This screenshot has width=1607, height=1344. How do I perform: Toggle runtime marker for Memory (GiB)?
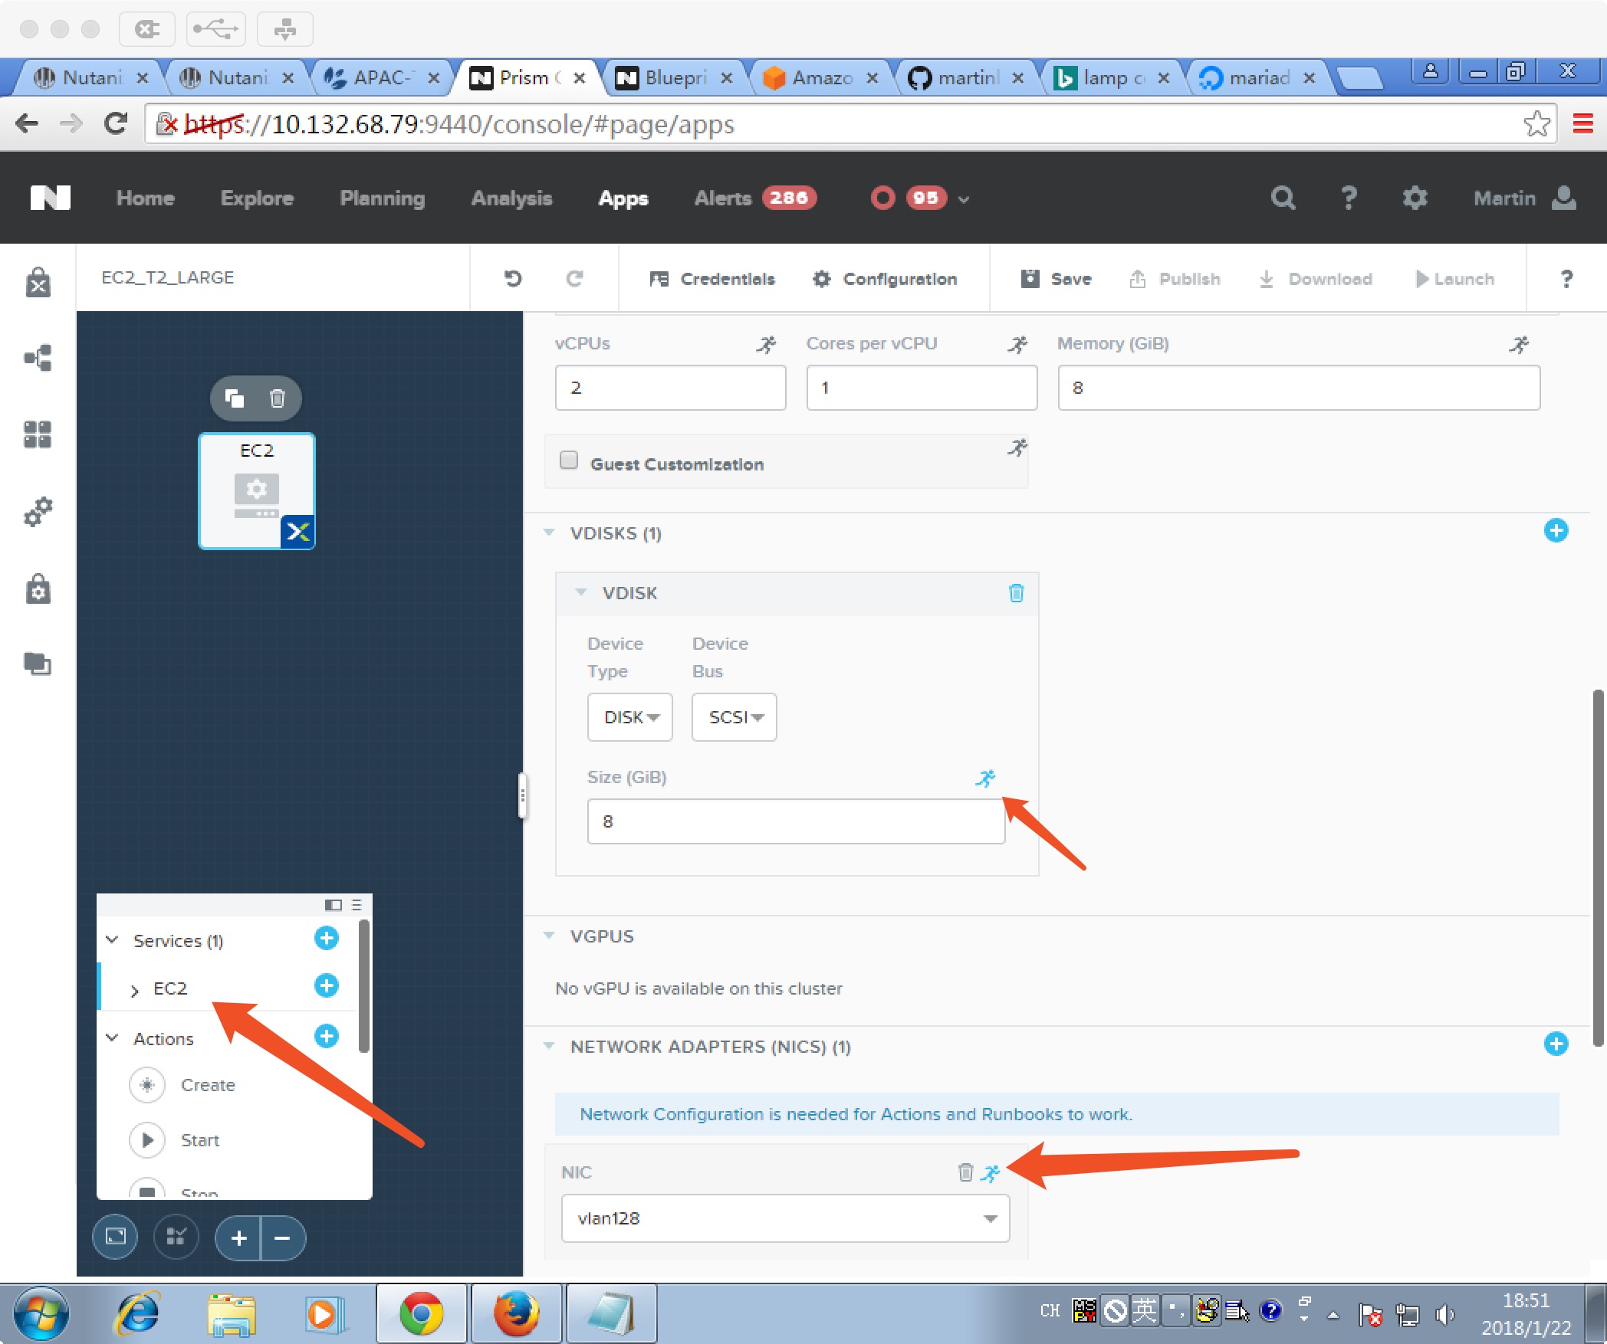[x=1519, y=344]
